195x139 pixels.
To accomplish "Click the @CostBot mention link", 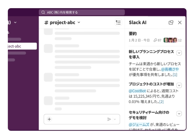I will tap(137, 91).
